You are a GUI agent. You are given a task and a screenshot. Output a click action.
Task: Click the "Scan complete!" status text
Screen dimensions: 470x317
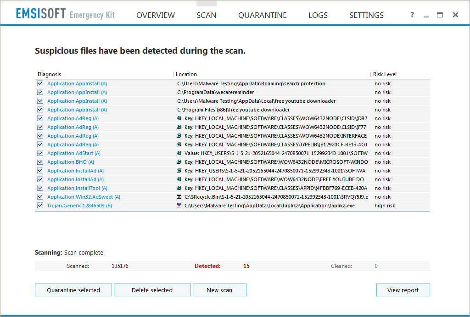[x=84, y=253]
